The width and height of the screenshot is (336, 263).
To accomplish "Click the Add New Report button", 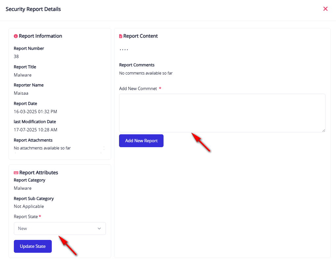I will (x=141, y=141).
